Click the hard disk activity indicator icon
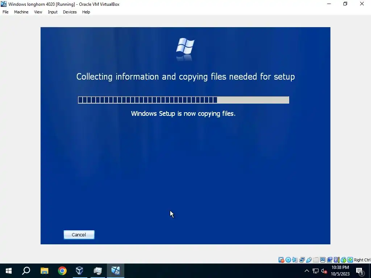Viewport: 371px width, 278px height. click(x=281, y=260)
